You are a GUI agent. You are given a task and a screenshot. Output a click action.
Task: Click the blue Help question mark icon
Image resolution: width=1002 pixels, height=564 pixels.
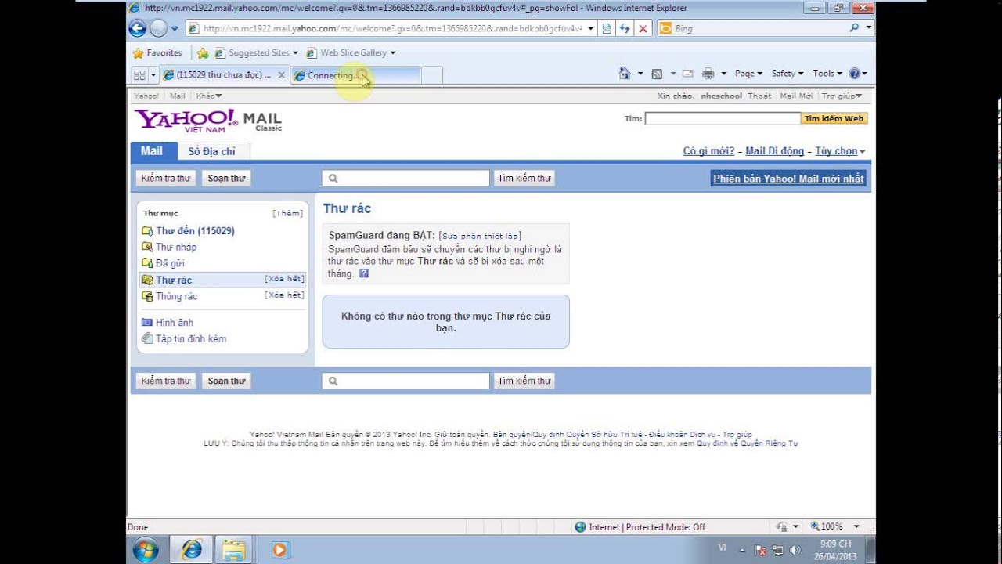tap(854, 74)
